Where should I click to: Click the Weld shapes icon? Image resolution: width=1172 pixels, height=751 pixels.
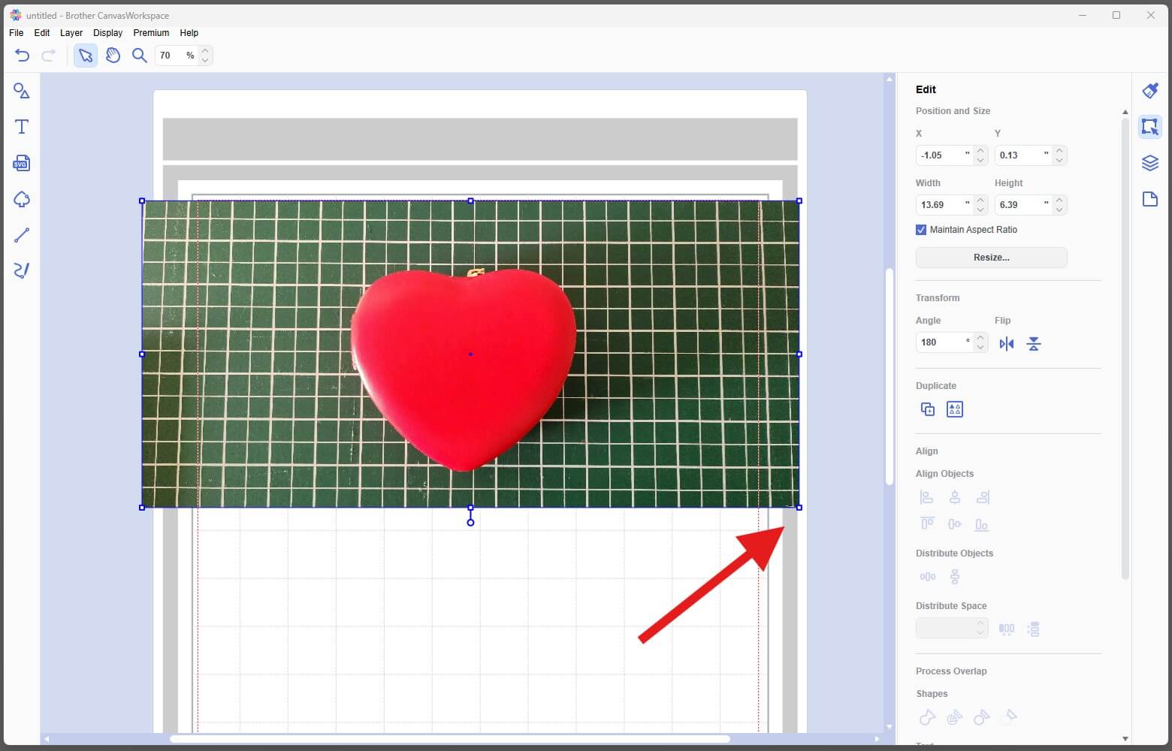point(928,717)
